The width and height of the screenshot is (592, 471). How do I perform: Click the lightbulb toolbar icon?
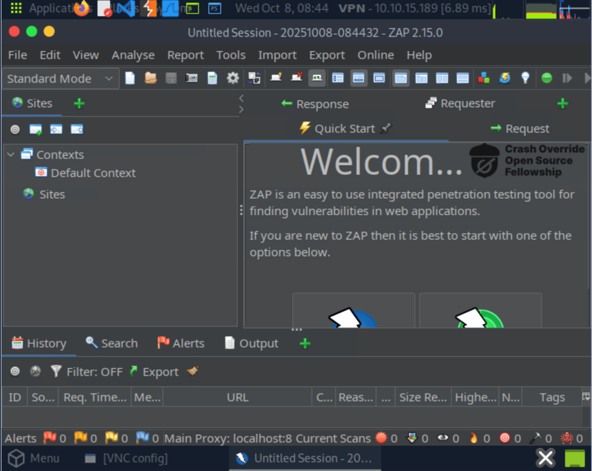pyautogui.click(x=525, y=78)
